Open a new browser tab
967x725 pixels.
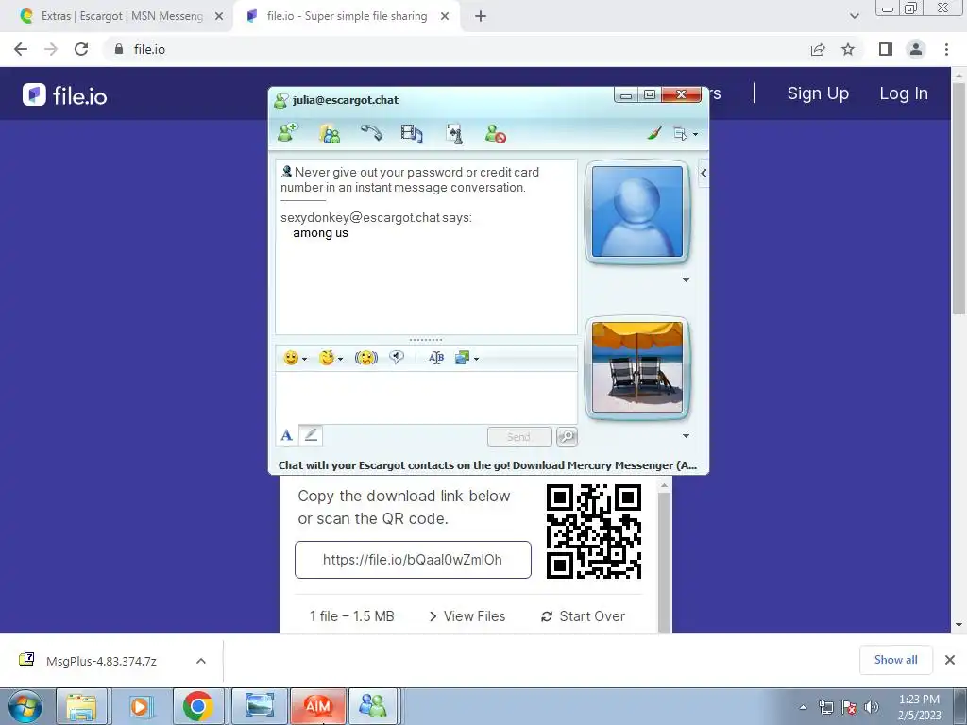tap(481, 17)
